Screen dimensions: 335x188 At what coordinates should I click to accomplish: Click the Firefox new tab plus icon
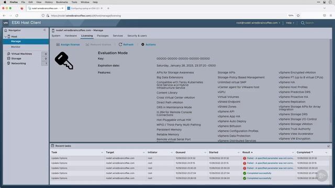(108, 8)
